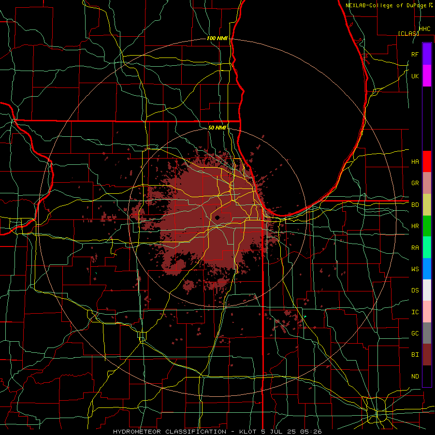Click the green HR color swatch
The width and height of the screenshot is (435, 435).
coord(427,226)
